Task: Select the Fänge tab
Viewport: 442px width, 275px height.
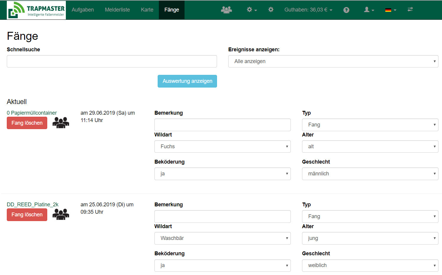Action: (x=172, y=10)
